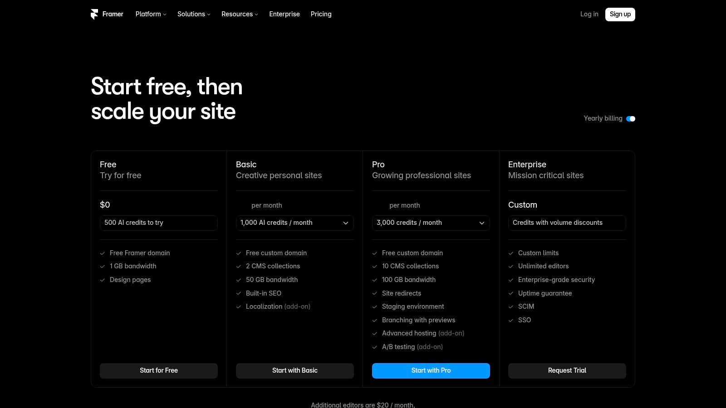The width and height of the screenshot is (726, 408).
Task: Click the "Enterprise-grade security" feature
Action: coord(557,280)
